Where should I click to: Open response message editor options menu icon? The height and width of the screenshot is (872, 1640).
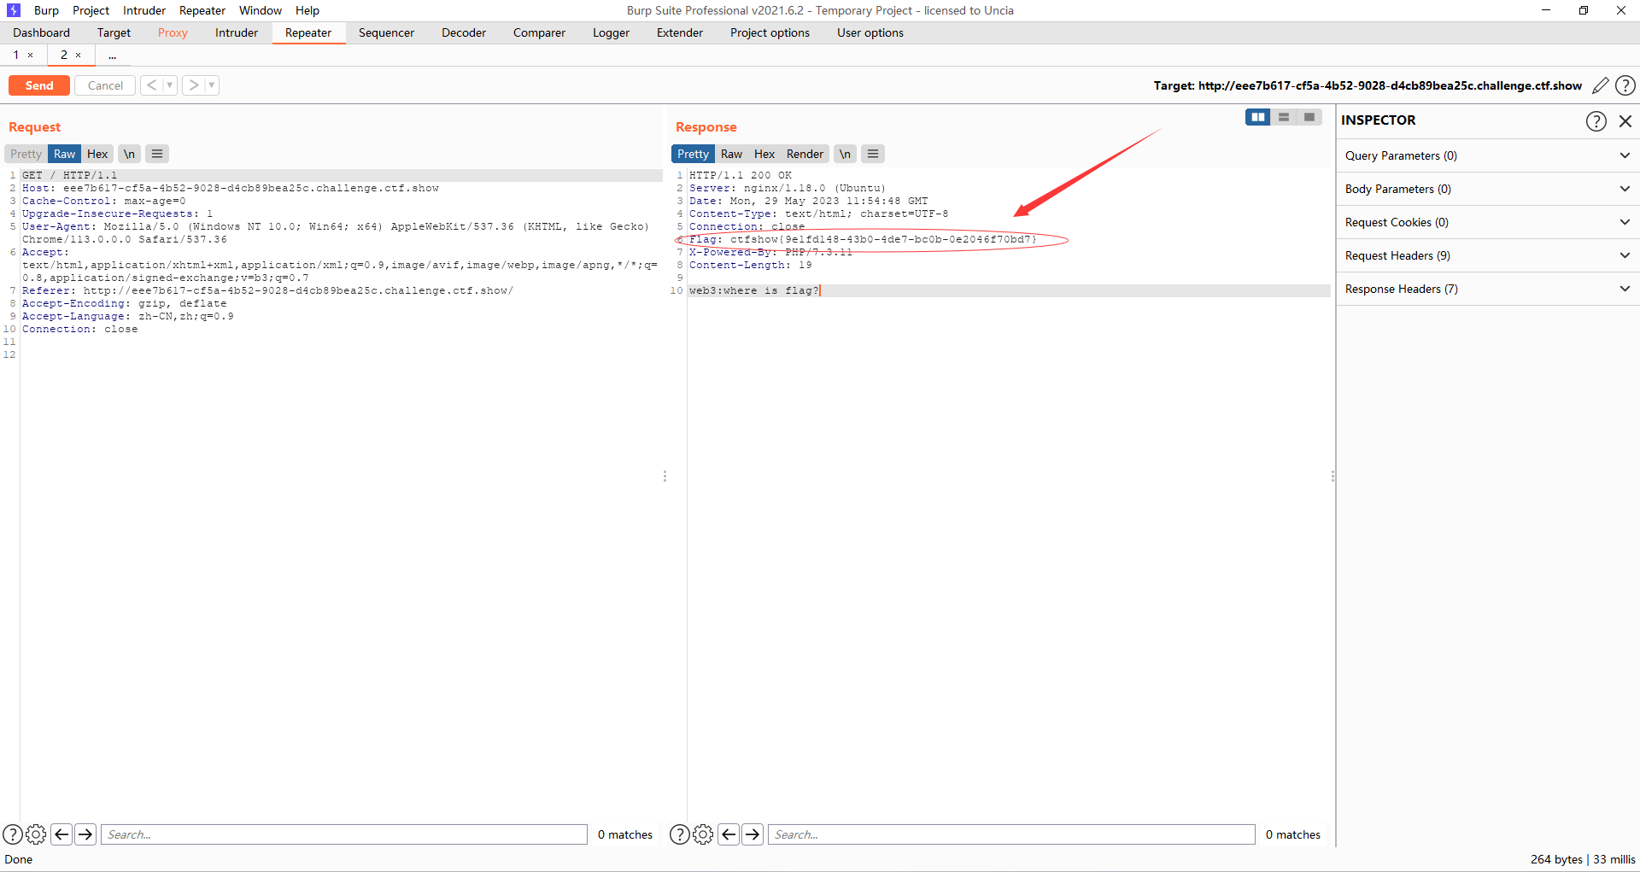pos(872,154)
